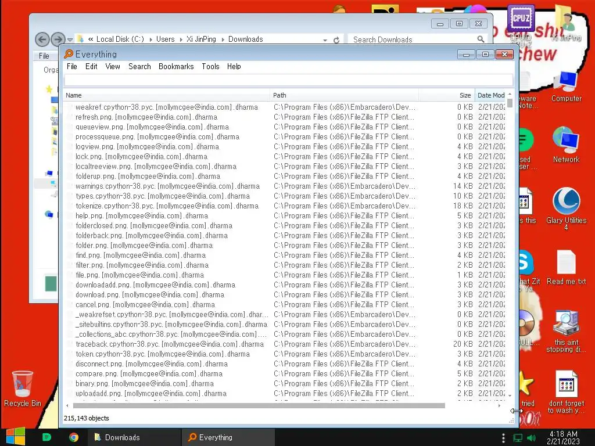Open the Search menu in Everything
The width and height of the screenshot is (595, 446).
coord(139,66)
